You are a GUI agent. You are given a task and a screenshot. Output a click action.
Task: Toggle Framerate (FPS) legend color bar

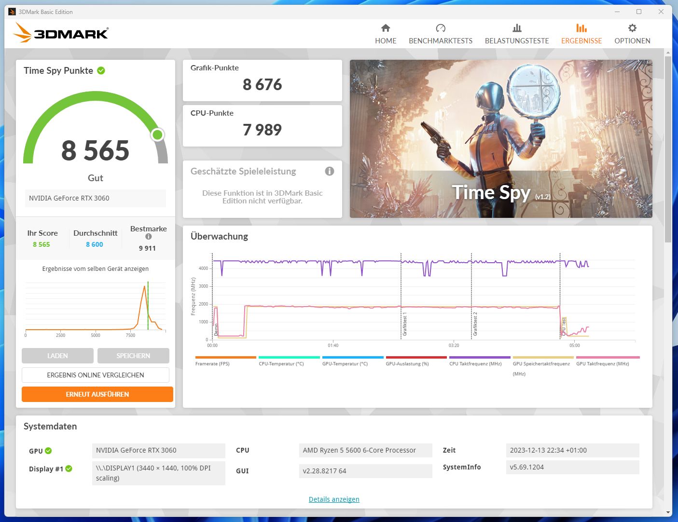[225, 358]
